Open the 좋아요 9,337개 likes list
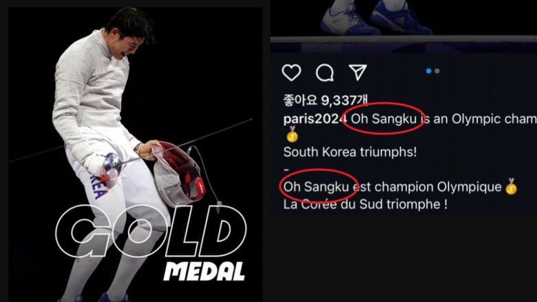Screen dimensions: 537x302 click(326, 100)
